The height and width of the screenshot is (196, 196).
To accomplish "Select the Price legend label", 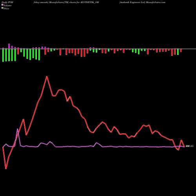I will [x=6, y=9].
